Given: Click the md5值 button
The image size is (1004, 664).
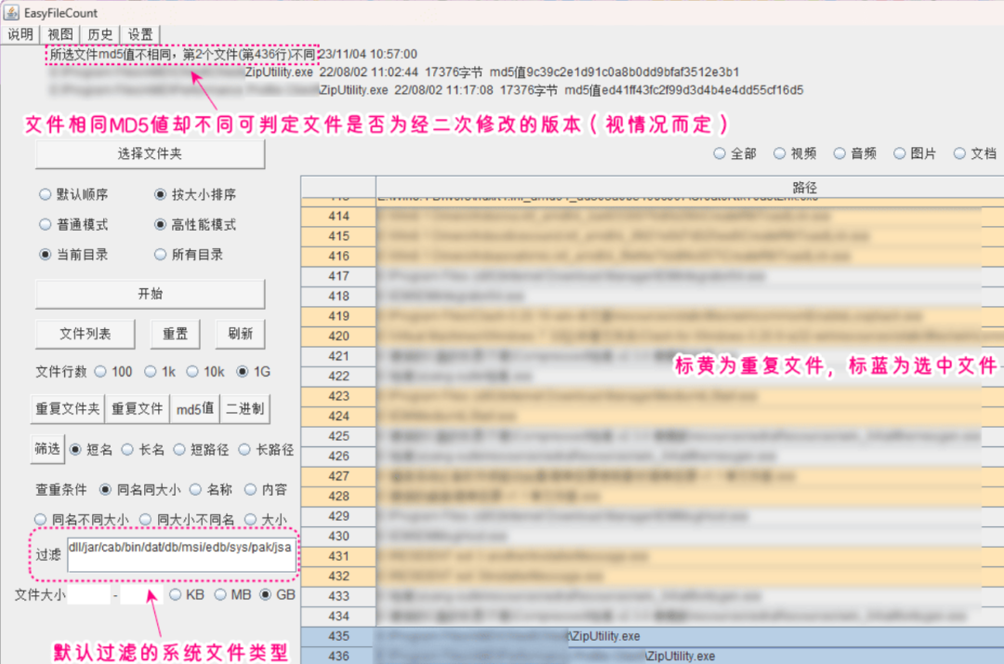Looking at the screenshot, I should click(x=195, y=408).
